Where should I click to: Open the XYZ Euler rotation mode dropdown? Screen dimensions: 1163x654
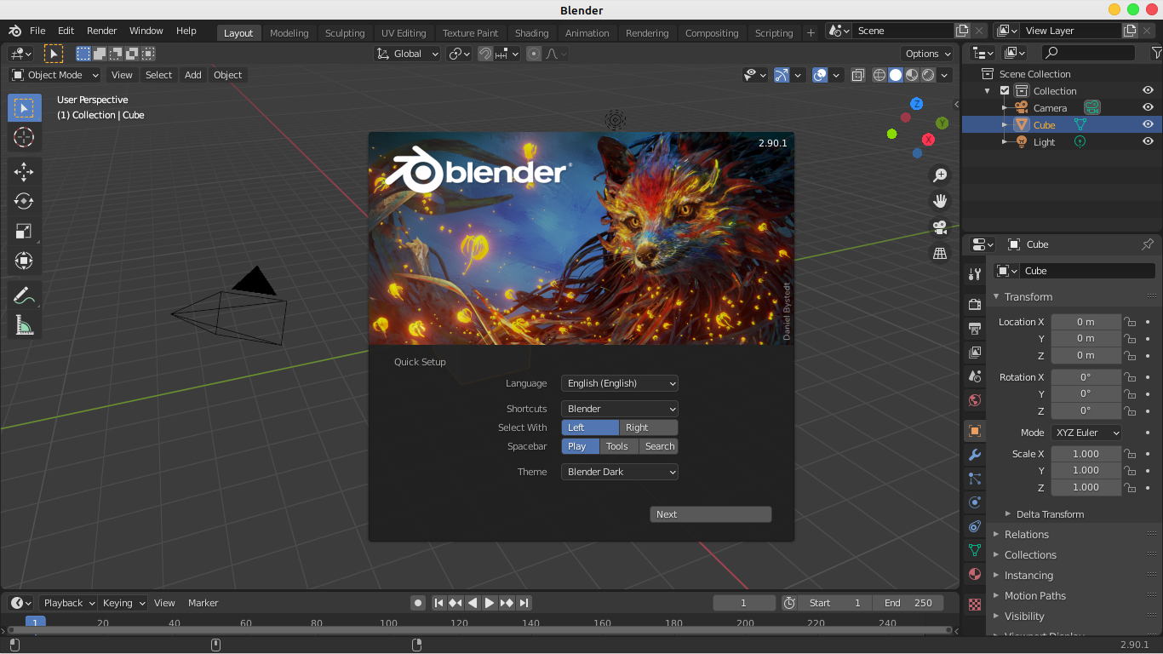click(1086, 433)
